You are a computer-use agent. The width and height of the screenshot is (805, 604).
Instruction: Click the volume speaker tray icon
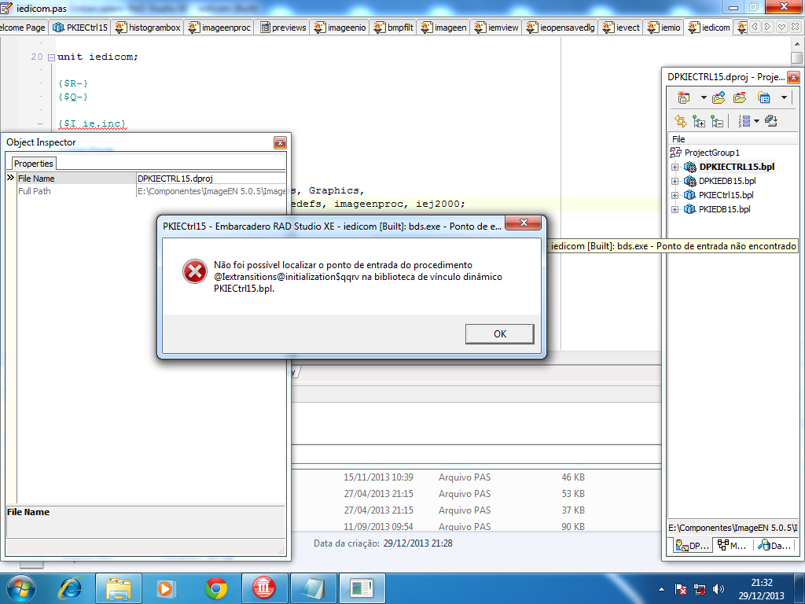pyautogui.click(x=719, y=589)
